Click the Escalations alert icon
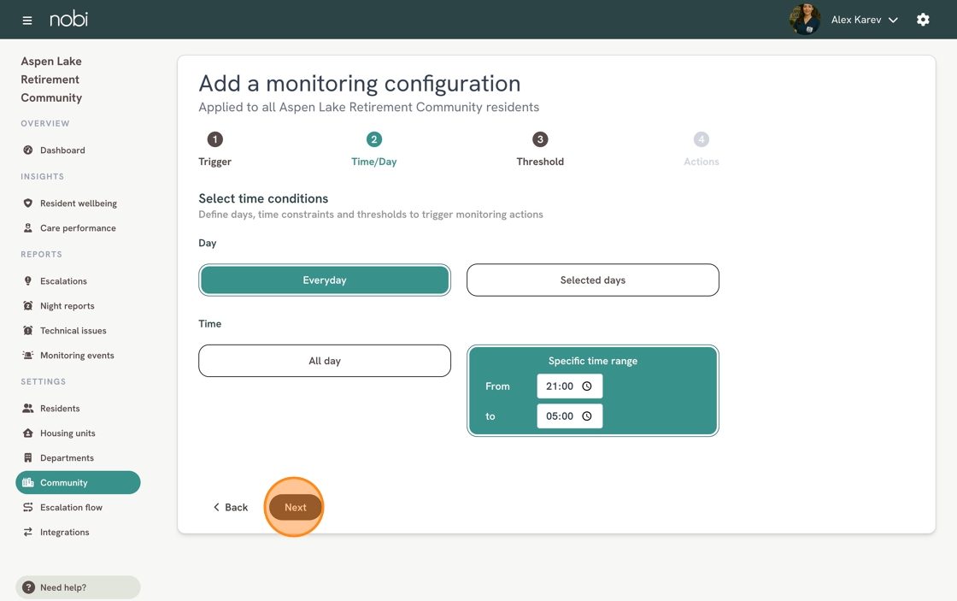 (x=27, y=281)
